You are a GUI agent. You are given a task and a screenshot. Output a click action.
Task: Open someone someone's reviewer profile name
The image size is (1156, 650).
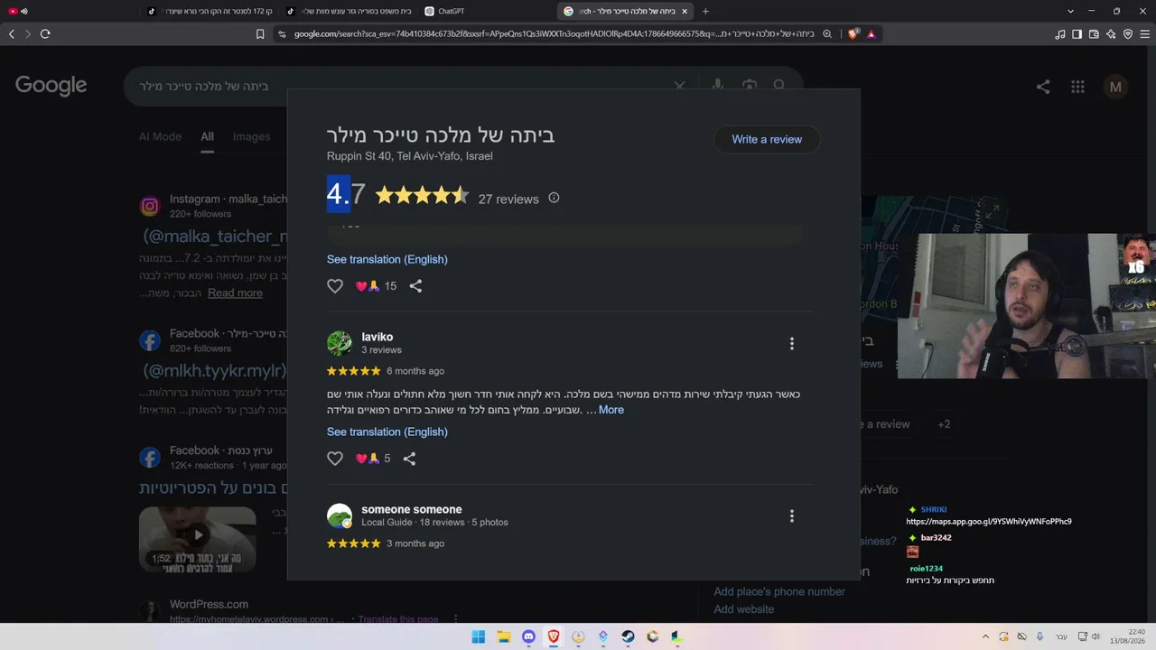pyautogui.click(x=412, y=509)
